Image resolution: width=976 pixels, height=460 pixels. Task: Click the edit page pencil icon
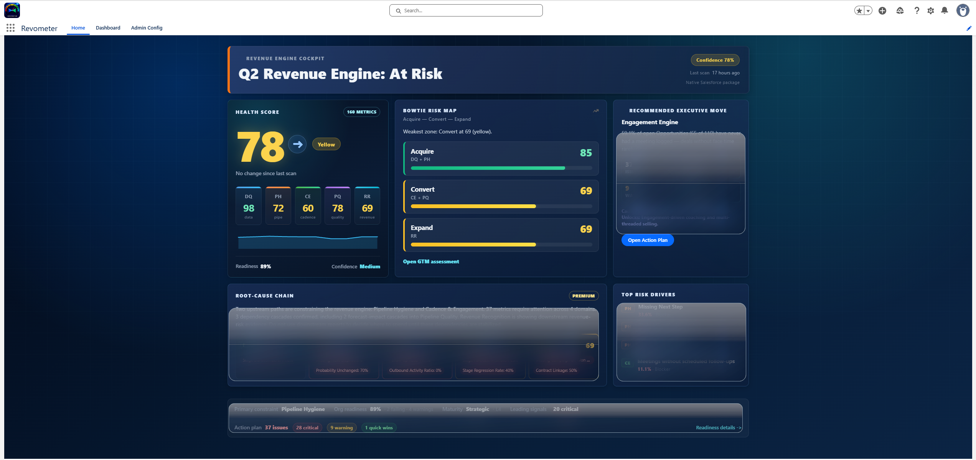click(969, 28)
